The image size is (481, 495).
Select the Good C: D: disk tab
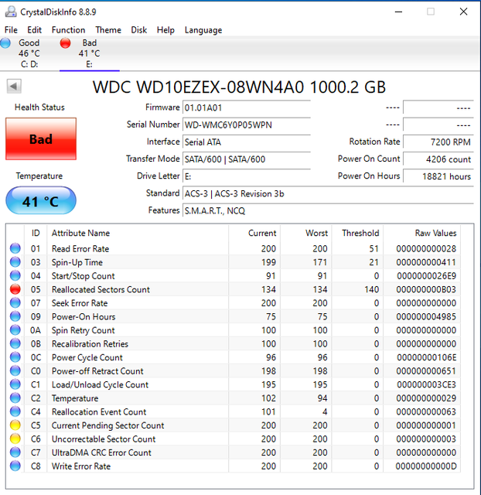coord(29,53)
